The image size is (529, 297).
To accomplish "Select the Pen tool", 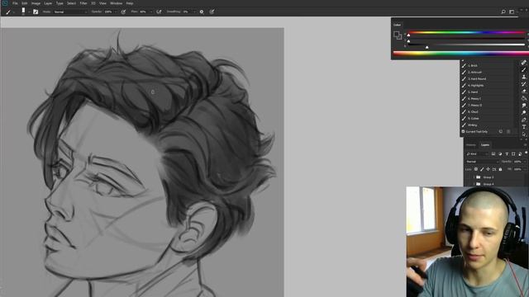I will point(523,120).
